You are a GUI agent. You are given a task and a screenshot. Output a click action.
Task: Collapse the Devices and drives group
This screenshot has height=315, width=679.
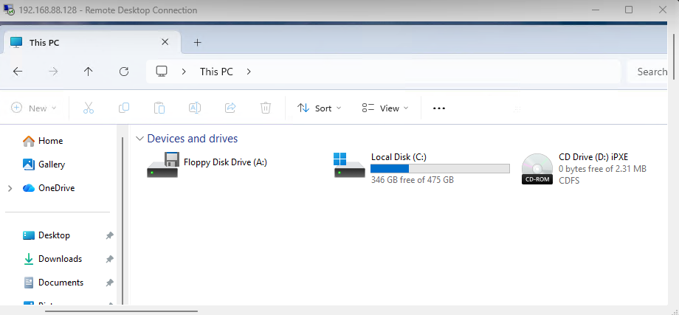(139, 139)
